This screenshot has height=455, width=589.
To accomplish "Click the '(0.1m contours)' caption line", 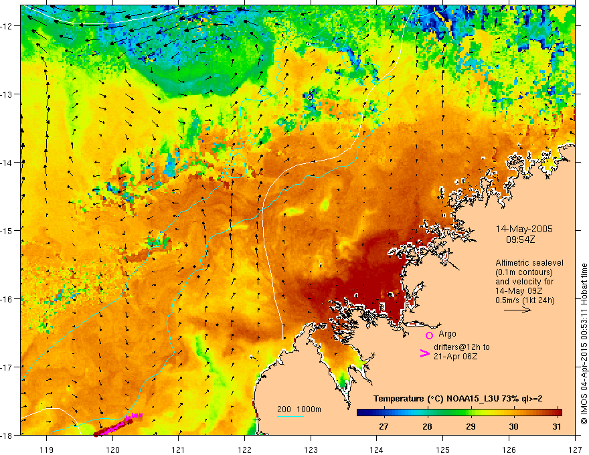I will click(524, 272).
